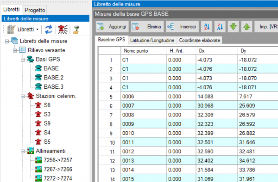Collapse the Stazioni celerim. node
Viewport: 278px width, 182px height.
23,97
